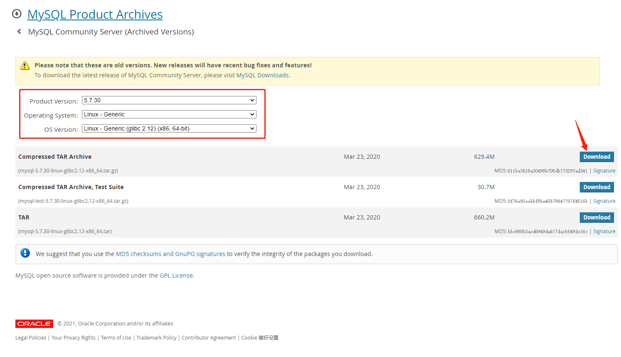Follow the MySQL Downloads link in the notice
Viewport: 621px width, 357px height.
[x=262, y=75]
